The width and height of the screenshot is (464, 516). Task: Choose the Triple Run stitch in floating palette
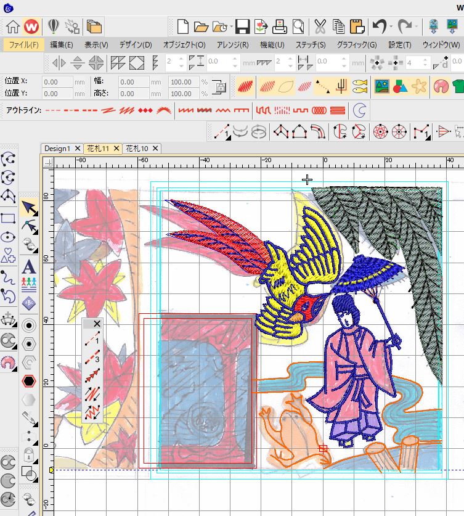tap(92, 358)
